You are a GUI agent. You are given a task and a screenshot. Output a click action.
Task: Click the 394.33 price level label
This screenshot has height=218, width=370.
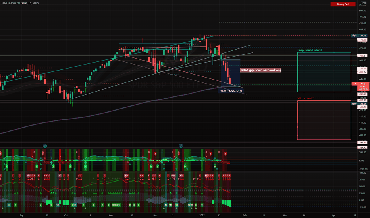pos(362,142)
